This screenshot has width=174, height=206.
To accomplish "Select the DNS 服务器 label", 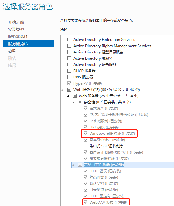I will [x=83, y=77].
